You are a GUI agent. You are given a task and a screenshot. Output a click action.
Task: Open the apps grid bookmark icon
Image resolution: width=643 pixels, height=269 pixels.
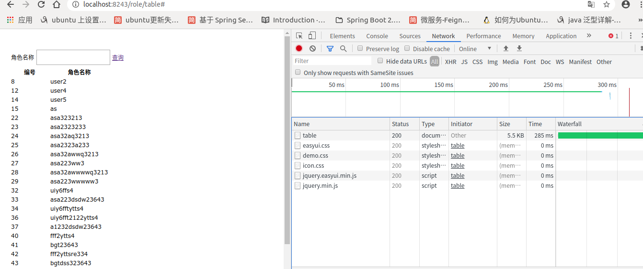click(10, 20)
